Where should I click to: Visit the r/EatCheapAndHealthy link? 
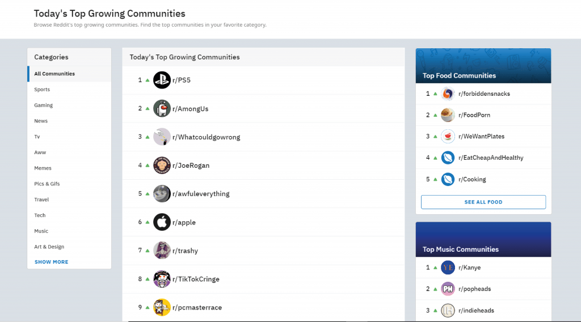pyautogui.click(x=491, y=158)
